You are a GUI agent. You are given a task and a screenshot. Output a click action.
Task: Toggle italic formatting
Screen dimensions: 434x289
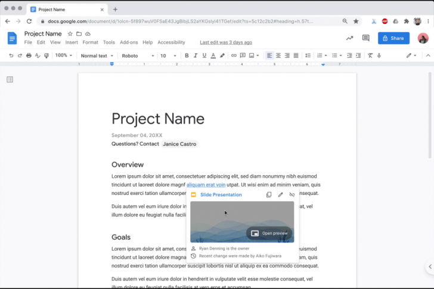point(196,55)
